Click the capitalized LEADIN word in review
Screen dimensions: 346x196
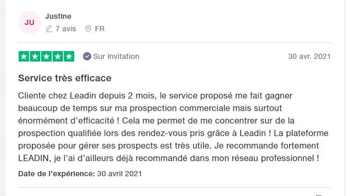point(33,158)
